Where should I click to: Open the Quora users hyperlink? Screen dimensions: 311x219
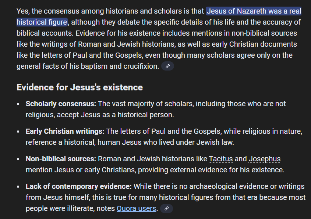pos(136,209)
